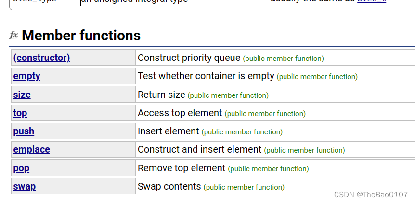This screenshot has width=415, height=202.
Task: Click the 'Remove top element' description
Action: coord(181,168)
